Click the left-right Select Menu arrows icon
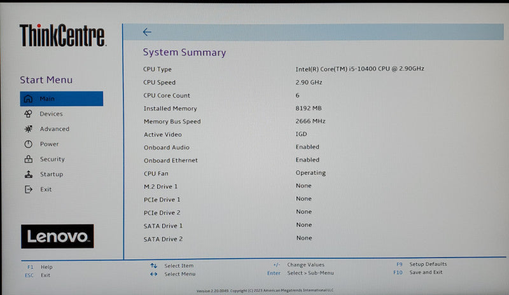The image size is (509, 295). coord(153,274)
